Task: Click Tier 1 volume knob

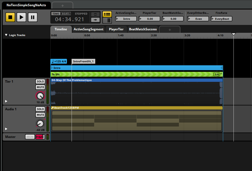Action: click(40, 96)
